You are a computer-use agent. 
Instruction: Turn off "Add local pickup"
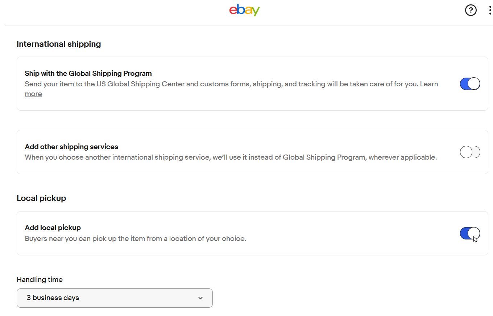tap(470, 233)
